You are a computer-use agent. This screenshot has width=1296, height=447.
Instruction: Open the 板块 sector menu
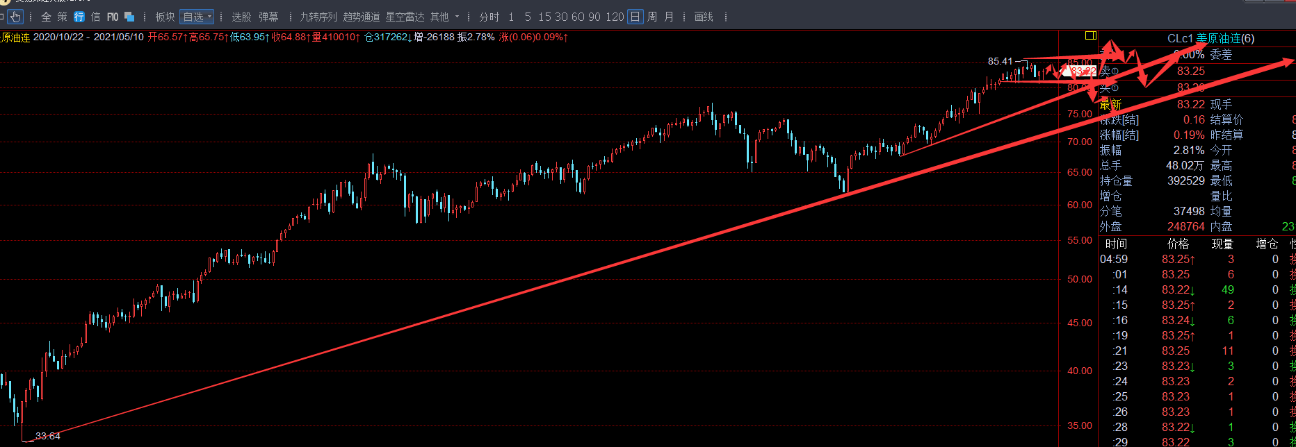point(165,17)
